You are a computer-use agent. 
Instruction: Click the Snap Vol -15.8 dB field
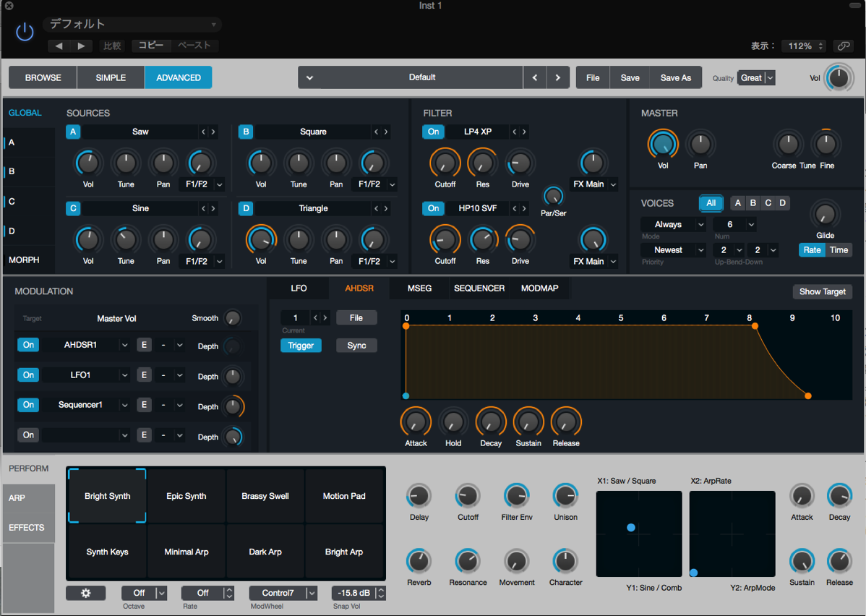[358, 593]
